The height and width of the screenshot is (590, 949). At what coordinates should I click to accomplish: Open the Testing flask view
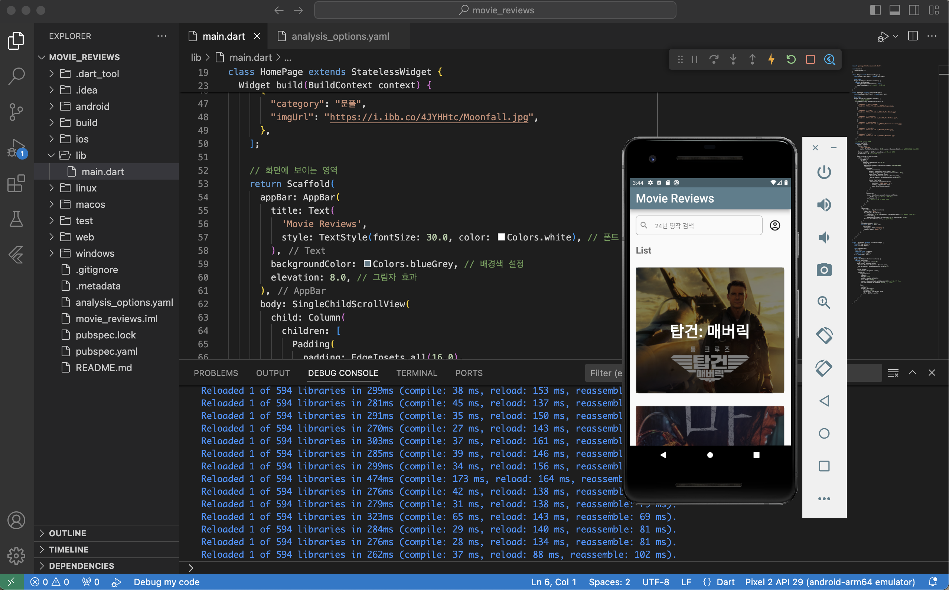click(x=16, y=219)
